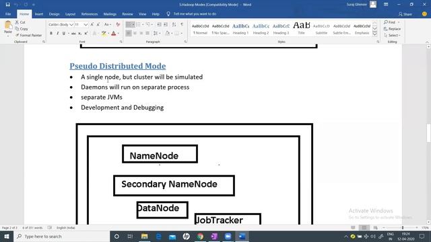This screenshot has height=242, width=431.
Task: Open Line and Paragraph Spacing dropdown
Action: [157, 34]
